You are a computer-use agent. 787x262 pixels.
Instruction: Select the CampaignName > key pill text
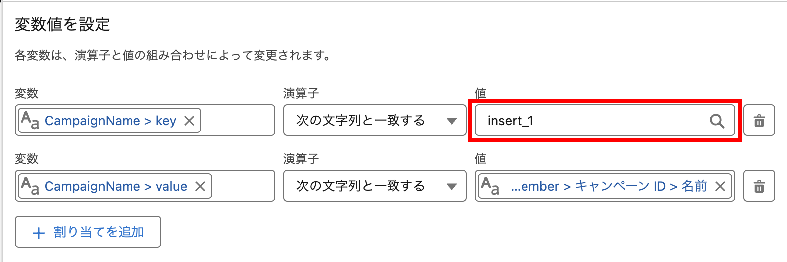point(111,121)
